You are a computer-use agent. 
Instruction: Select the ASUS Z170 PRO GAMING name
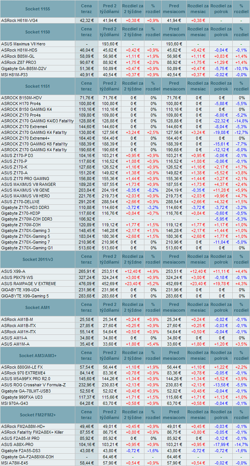click(x=25, y=179)
